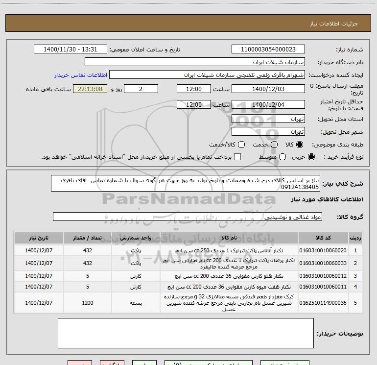Click the page heading جزئیات اطلاعات نیاز
This screenshot has height=365, width=377.
pyautogui.click(x=333, y=24)
